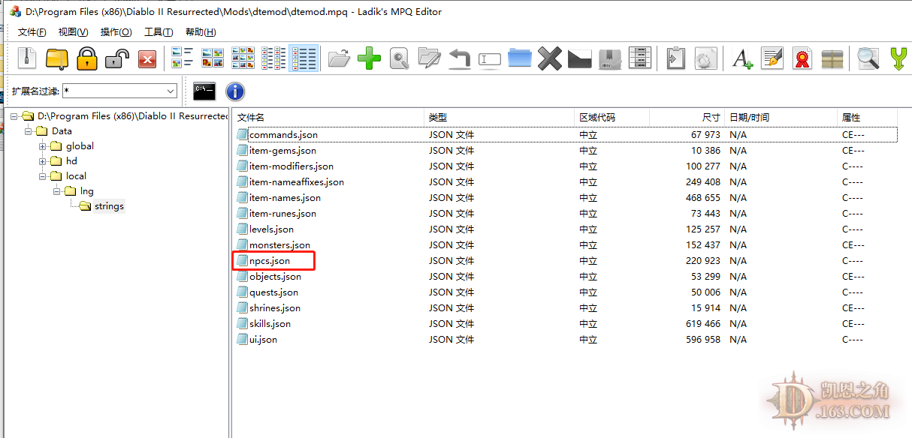Click the grayed gear document icon

coord(705,58)
